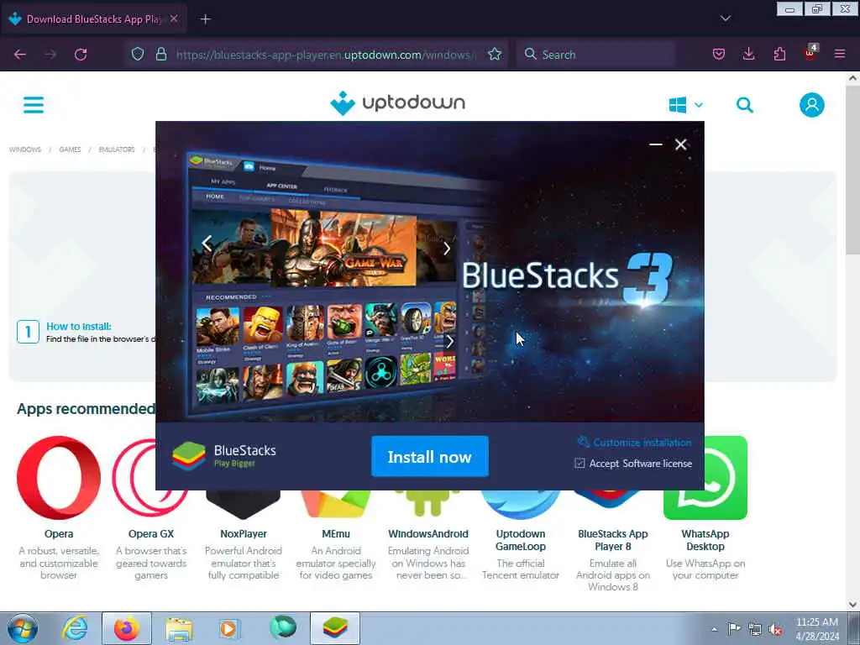860x645 pixels.
Task: Open Customize installation link
Action: tap(634, 442)
